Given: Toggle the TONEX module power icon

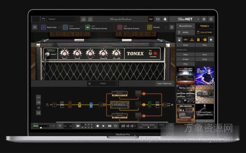Looking at the screenshot, I should click(90, 84).
